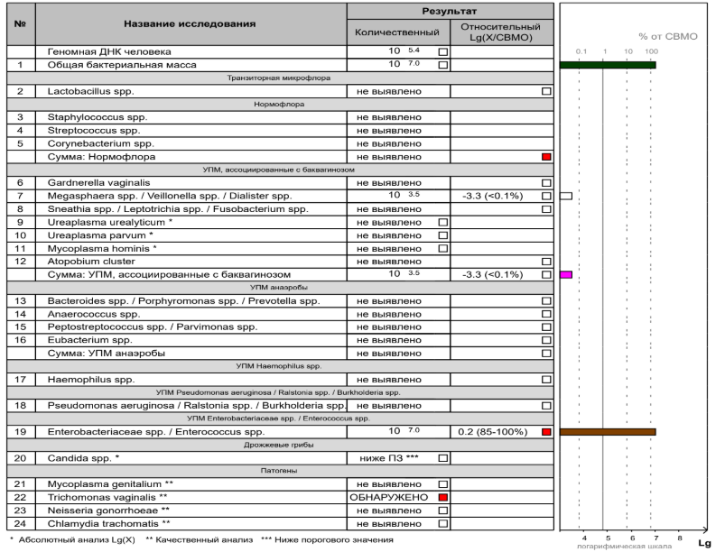The width and height of the screenshot is (725, 552).
Task: Click the indicator box in Haemophilus spp. row
Action: pyautogui.click(x=546, y=380)
